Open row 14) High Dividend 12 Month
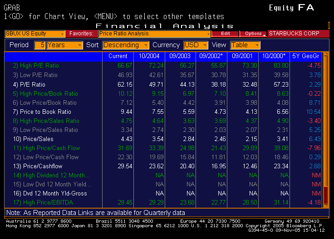Image resolution: width=334 pixels, height=239 pixels. (51, 176)
